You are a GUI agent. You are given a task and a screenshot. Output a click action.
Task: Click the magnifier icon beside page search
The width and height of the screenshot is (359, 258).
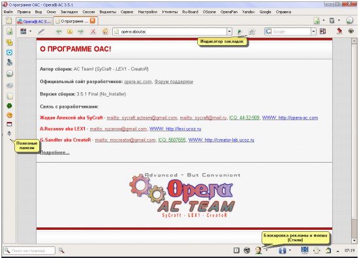pos(61,250)
